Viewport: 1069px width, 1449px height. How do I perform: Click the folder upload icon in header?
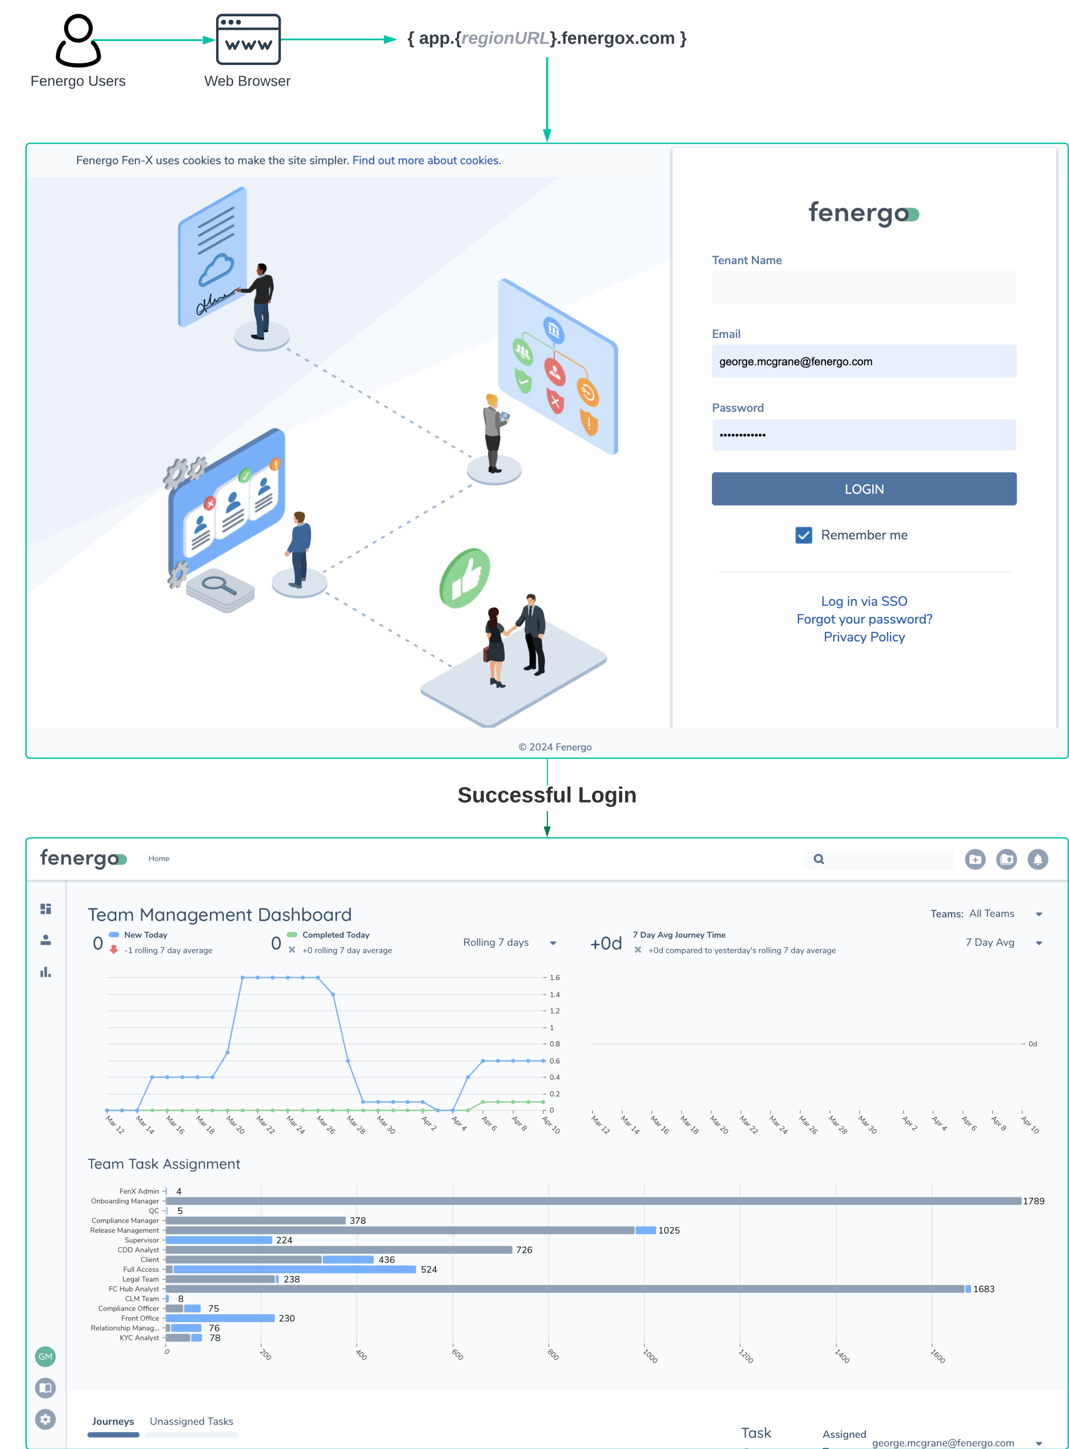(1006, 859)
